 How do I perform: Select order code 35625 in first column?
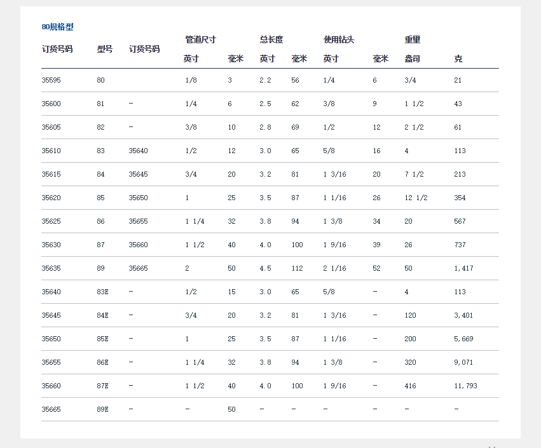point(51,221)
